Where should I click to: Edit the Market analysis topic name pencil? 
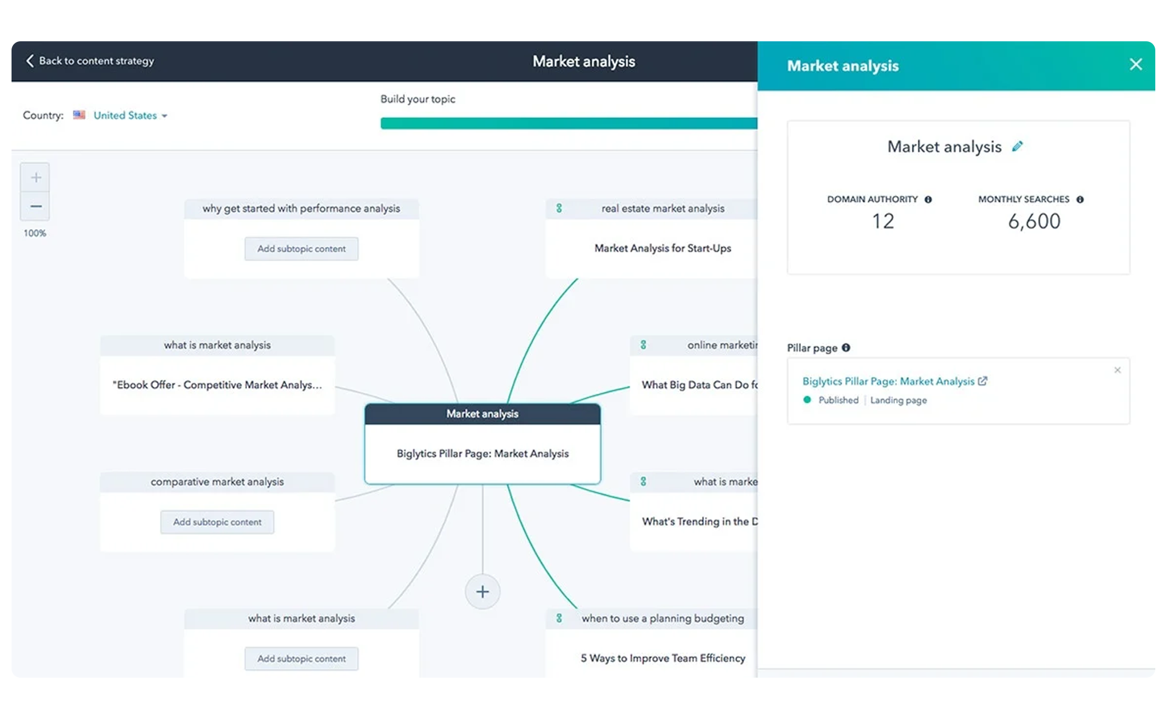pyautogui.click(x=1018, y=146)
